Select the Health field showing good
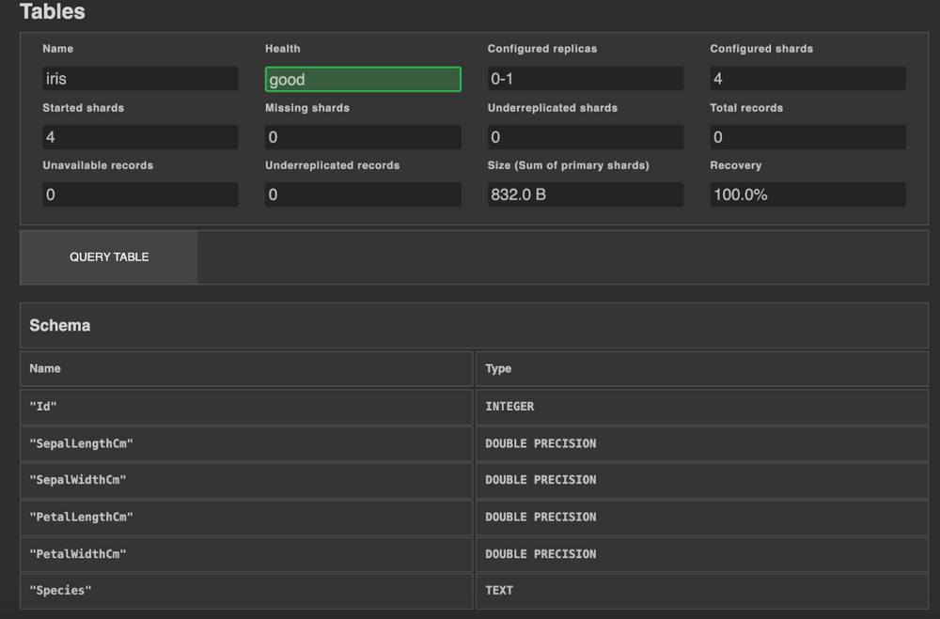The height and width of the screenshot is (619, 940). pyautogui.click(x=362, y=79)
